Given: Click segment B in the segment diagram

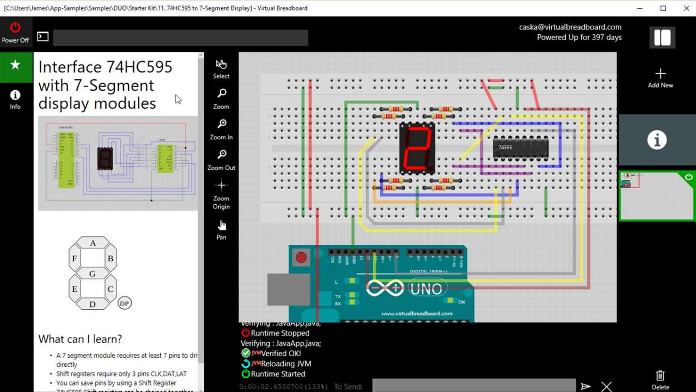Looking at the screenshot, I should coord(110,258).
